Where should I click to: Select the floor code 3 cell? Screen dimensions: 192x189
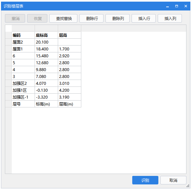[23, 76]
